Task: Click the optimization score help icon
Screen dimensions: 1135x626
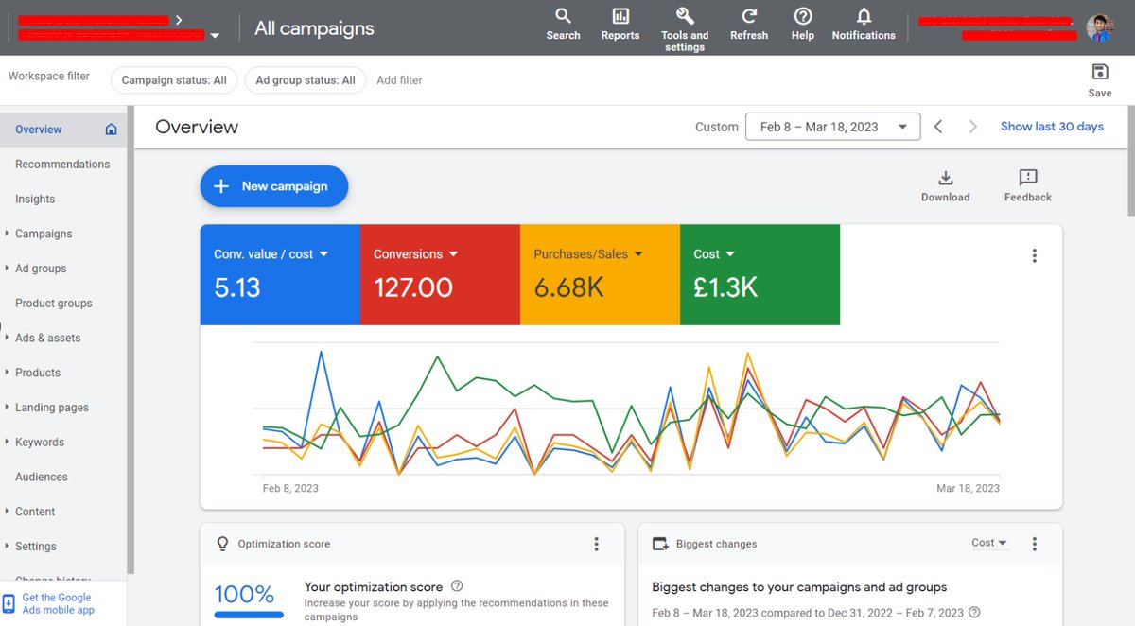Action: click(x=457, y=586)
